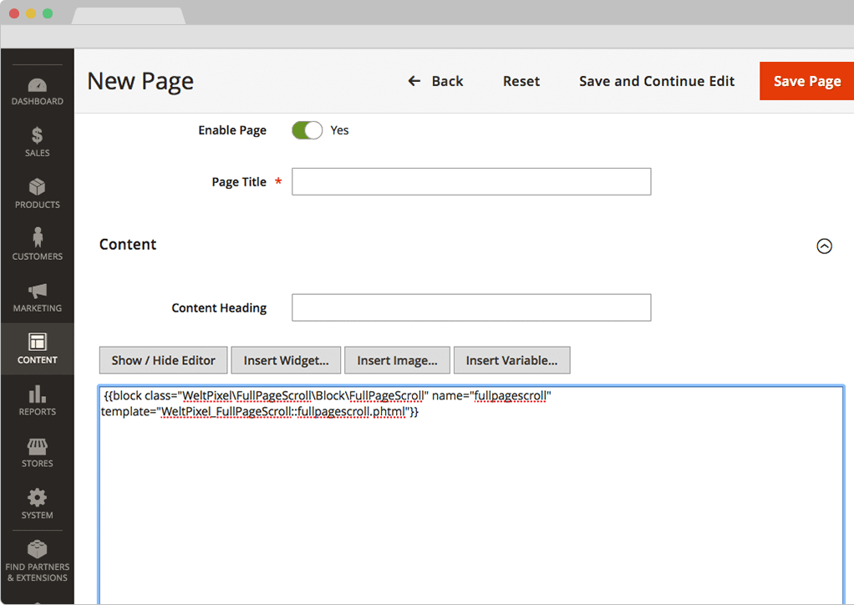Select the Content sidebar item

click(37, 348)
